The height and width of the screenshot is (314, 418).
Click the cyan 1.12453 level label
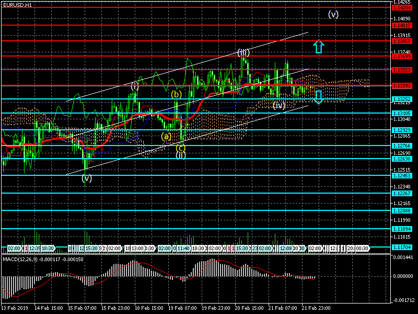click(402, 176)
